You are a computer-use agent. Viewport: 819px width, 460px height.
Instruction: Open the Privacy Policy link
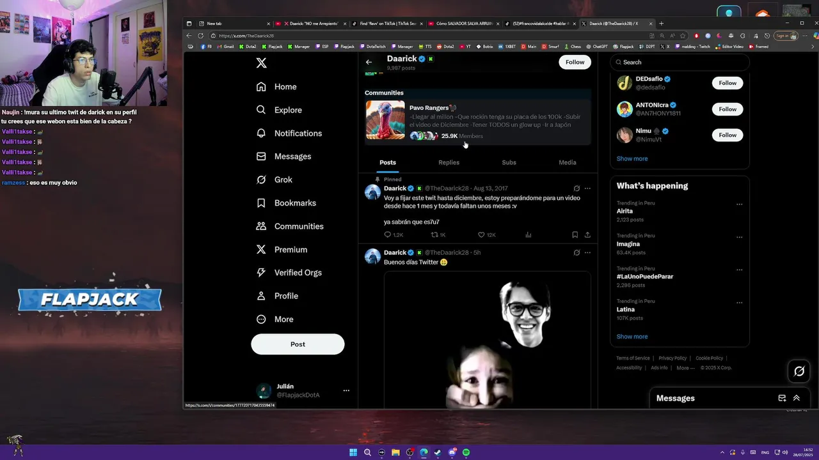coord(672,358)
